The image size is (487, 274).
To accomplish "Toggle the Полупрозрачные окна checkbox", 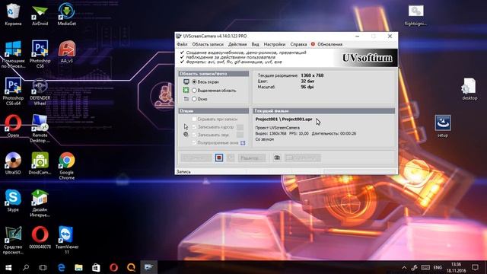I will point(194,142).
